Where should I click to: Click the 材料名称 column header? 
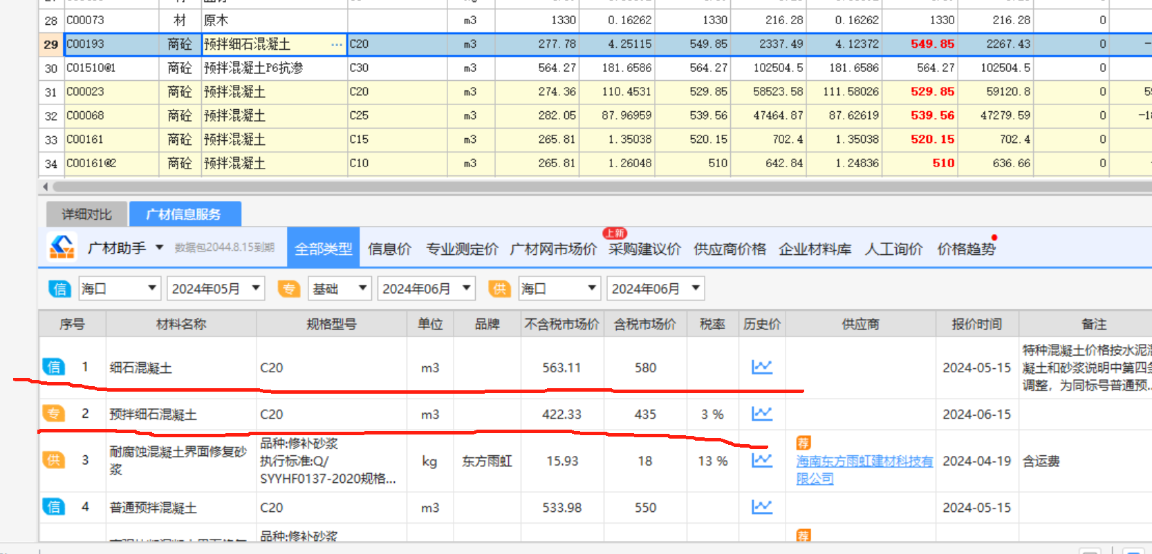pos(181,324)
